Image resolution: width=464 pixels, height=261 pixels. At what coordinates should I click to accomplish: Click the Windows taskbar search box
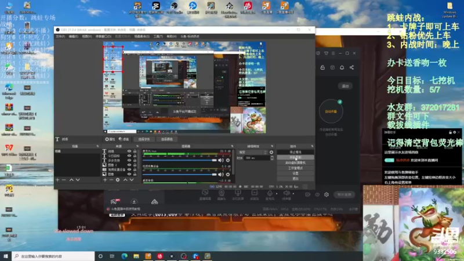pos(53,256)
